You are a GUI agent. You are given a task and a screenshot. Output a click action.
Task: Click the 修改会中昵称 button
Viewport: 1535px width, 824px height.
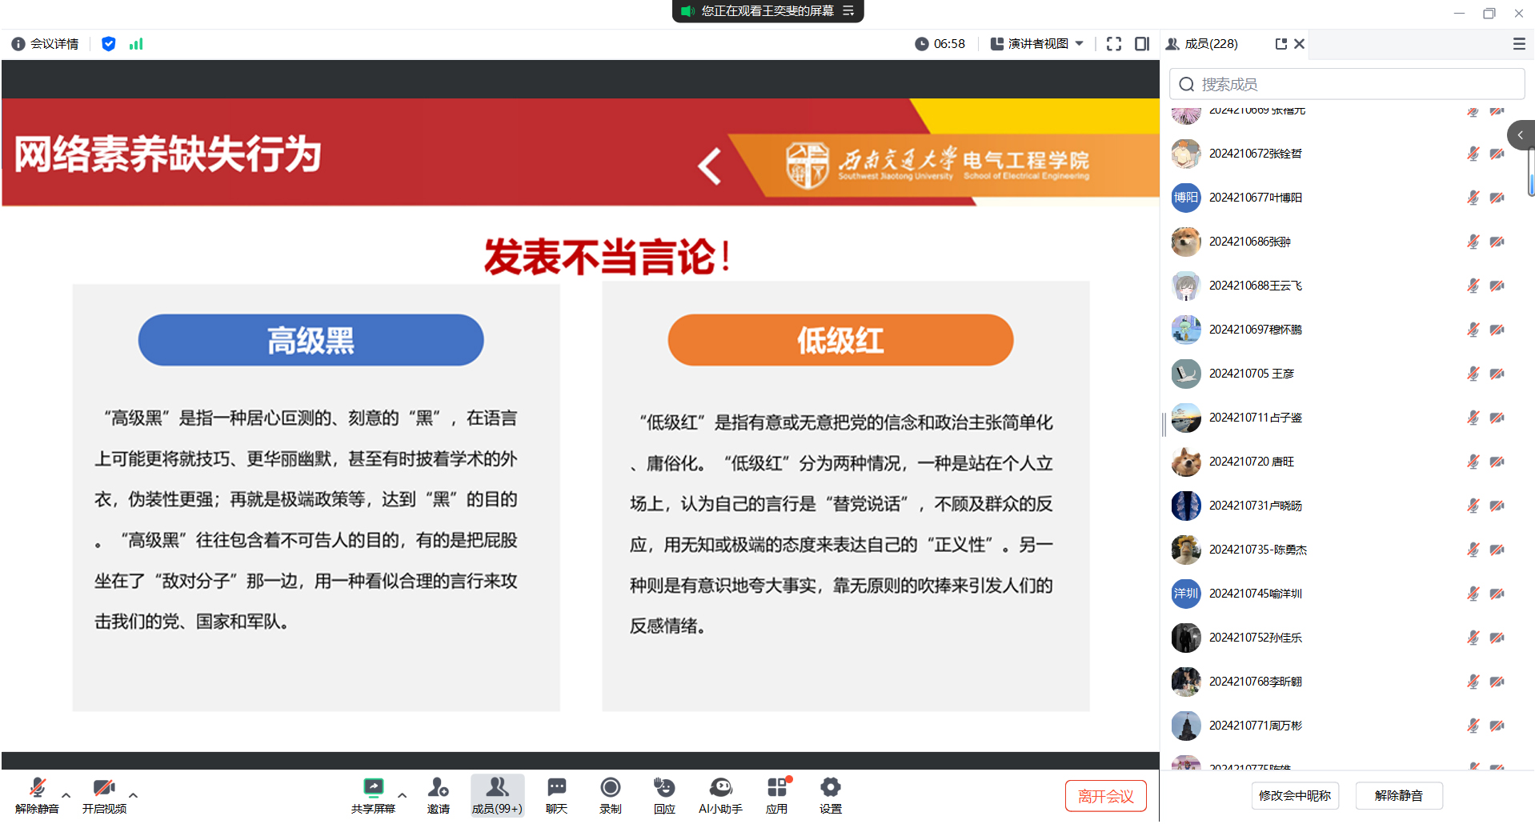[x=1294, y=796]
